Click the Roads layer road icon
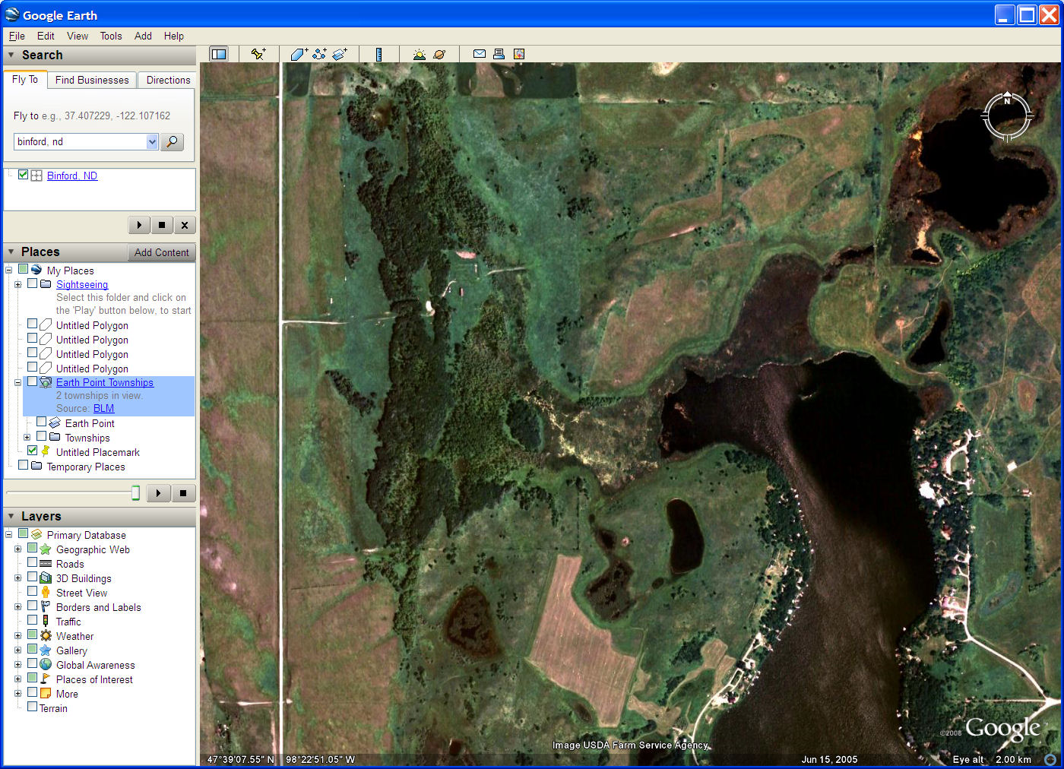The image size is (1064, 769). (x=46, y=564)
